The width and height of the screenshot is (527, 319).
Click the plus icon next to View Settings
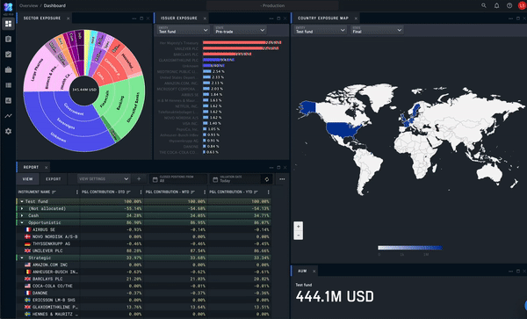[139, 179]
